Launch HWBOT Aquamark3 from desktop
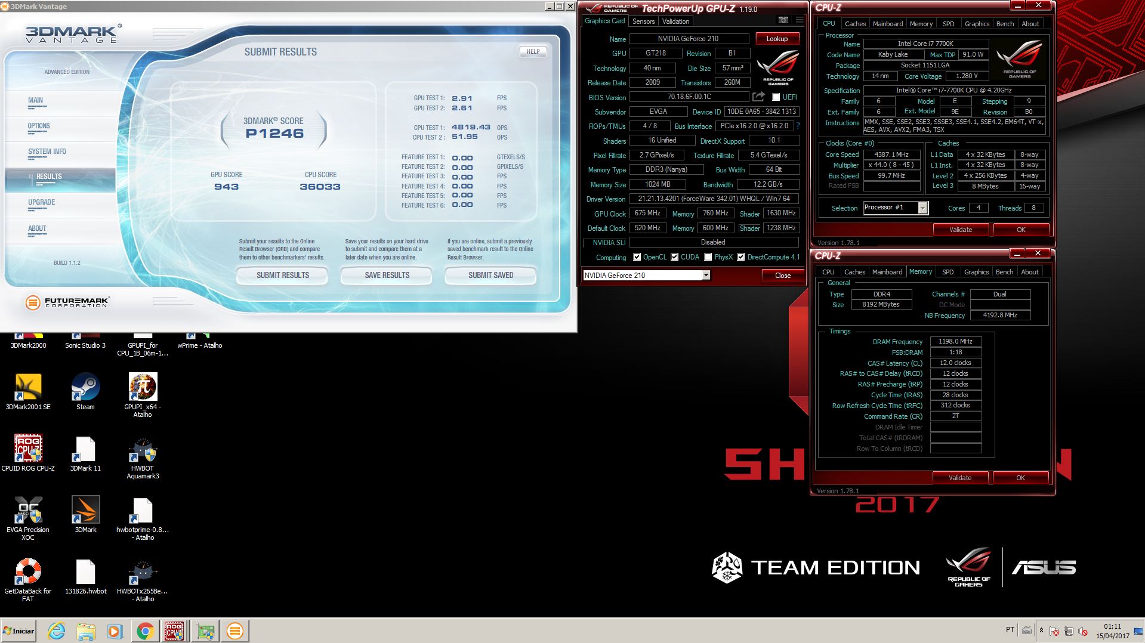Screen dimensions: 1145x643 pos(143,457)
